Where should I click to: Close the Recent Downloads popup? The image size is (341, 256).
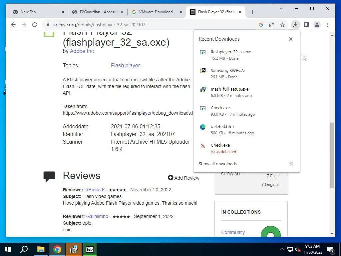290,39
